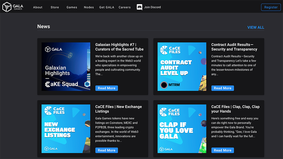Open Contract Audit Level Up thumbnail
The height and width of the screenshot is (159, 283).
182,67
